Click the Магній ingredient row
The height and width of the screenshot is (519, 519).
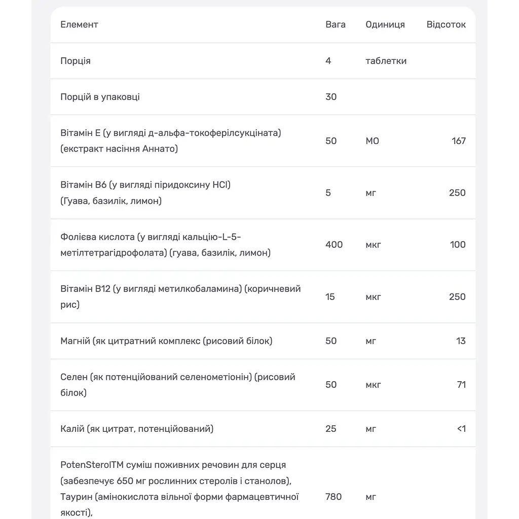tap(263, 341)
